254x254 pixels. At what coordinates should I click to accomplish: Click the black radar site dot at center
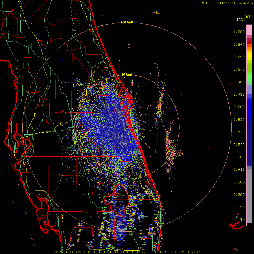pyautogui.click(x=127, y=127)
